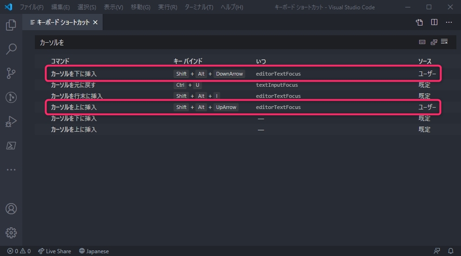Open the Source Control view
461x256 pixels.
pos(11,73)
